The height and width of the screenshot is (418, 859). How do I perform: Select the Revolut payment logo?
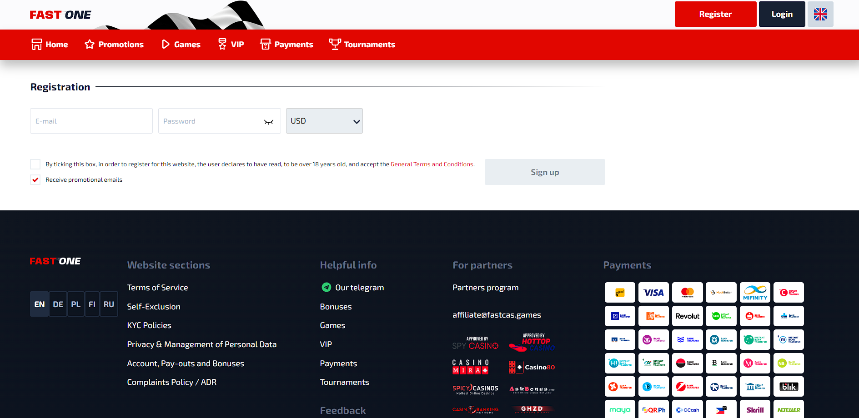pos(687,316)
